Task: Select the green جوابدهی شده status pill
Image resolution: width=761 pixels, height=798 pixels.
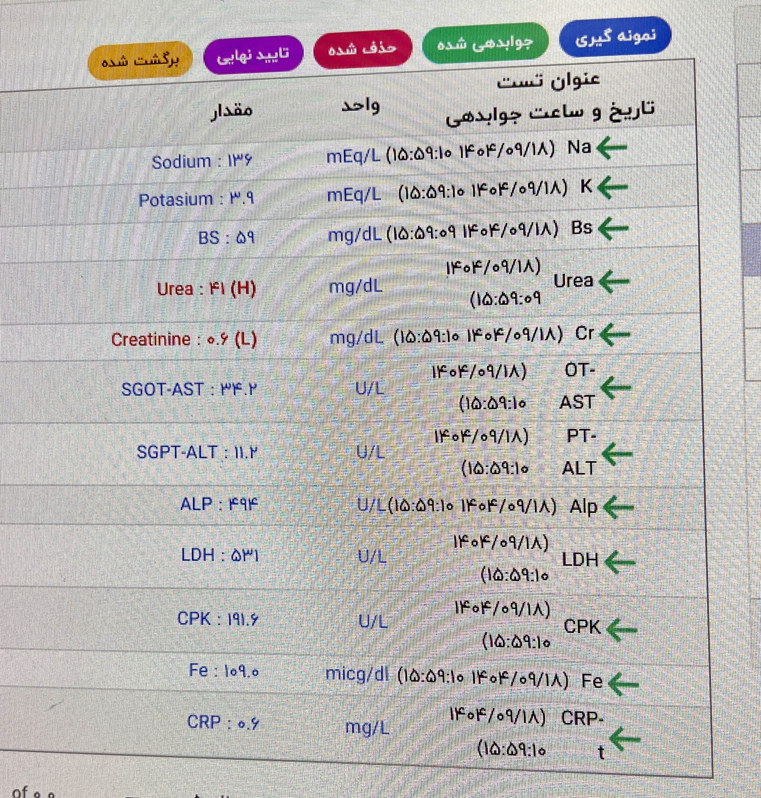Action: pos(485,43)
